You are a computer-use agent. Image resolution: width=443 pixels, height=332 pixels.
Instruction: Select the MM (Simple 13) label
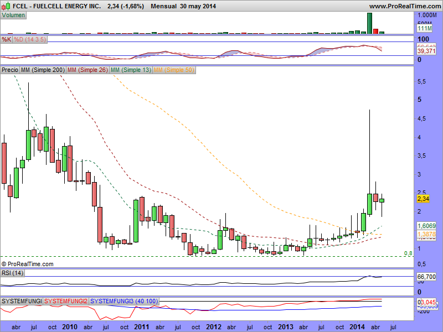[131, 70]
